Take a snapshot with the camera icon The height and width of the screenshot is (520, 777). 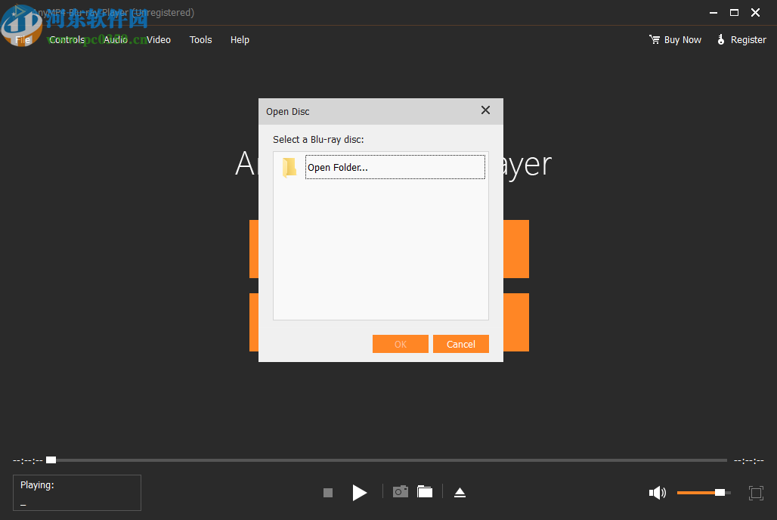400,491
